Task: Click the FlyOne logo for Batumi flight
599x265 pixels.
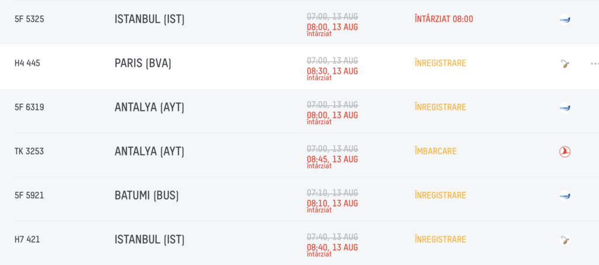Action: (x=564, y=196)
